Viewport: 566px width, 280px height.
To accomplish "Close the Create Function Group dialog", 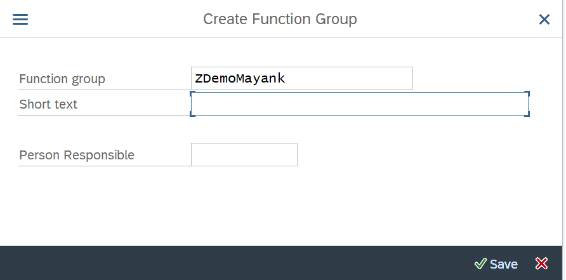I will coord(544,19).
